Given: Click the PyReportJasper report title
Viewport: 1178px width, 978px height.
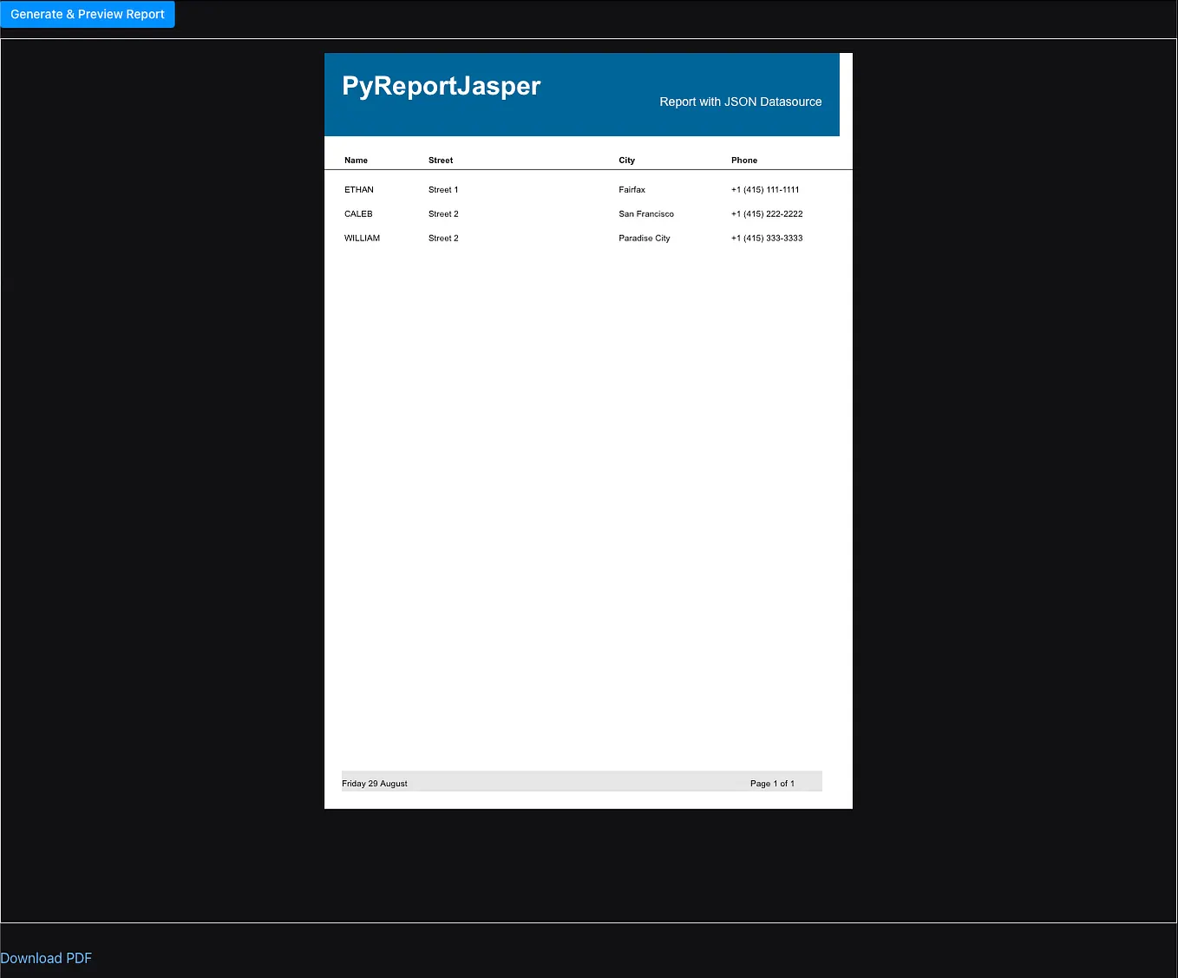Looking at the screenshot, I should click(441, 85).
